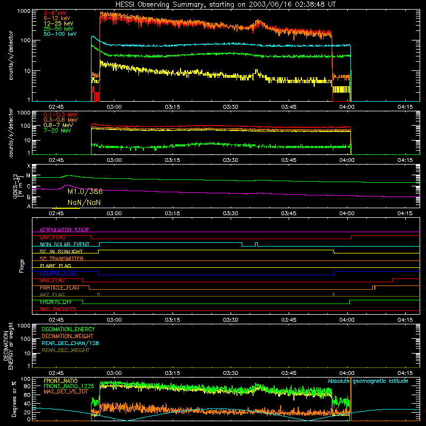The width and height of the screenshot is (426, 426).
Task: Click the REAR_DEC_CHAN/128 legend label
Action: click(x=70, y=343)
